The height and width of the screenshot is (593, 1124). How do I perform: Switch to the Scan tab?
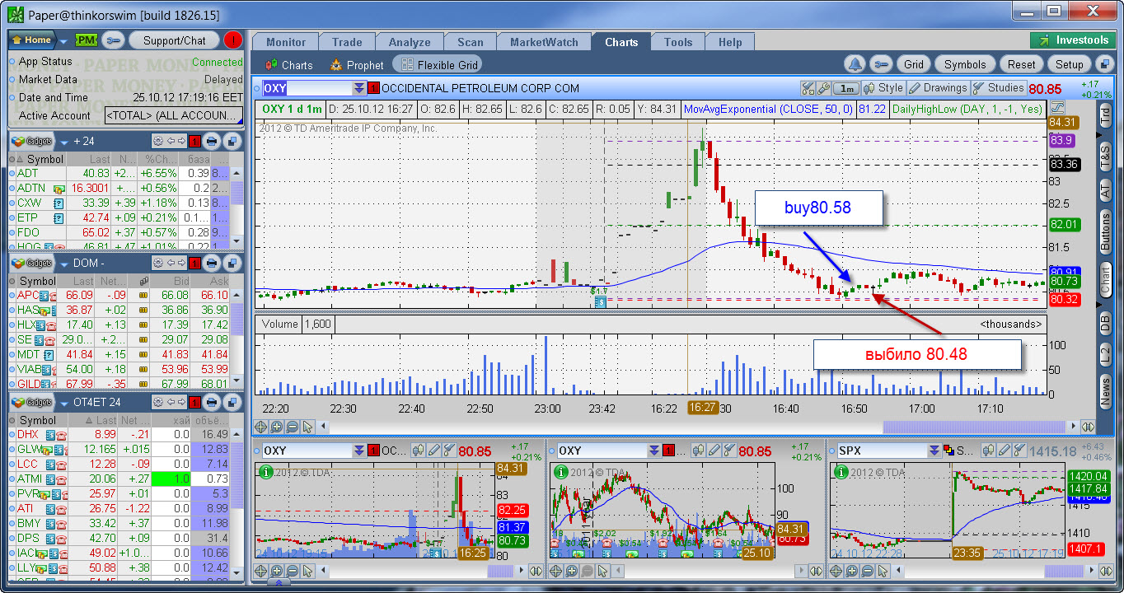pyautogui.click(x=471, y=42)
